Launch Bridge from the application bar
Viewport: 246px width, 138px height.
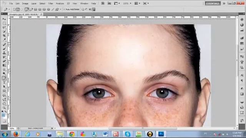tap(103, 3)
